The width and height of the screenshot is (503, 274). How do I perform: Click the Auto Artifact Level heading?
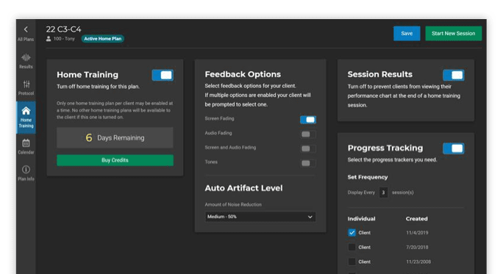coord(244,188)
